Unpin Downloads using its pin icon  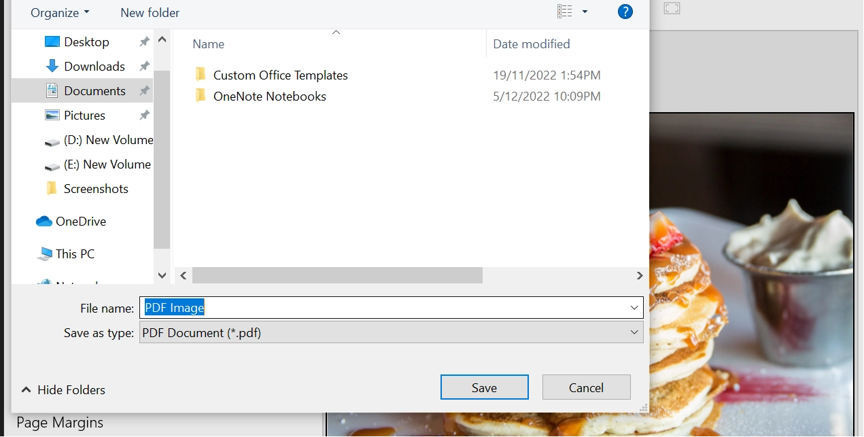pos(144,66)
